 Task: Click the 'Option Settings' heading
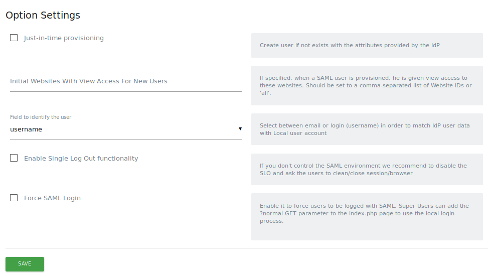(x=43, y=15)
